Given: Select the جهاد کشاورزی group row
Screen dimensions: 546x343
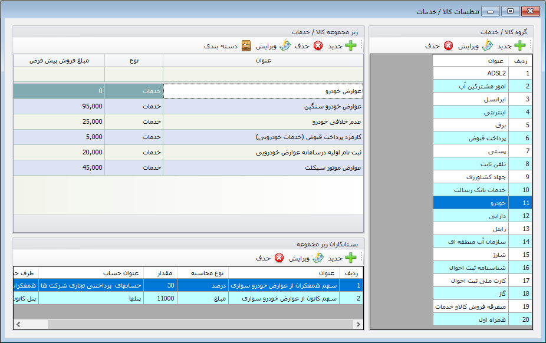Looking at the screenshot, I should [482, 177].
